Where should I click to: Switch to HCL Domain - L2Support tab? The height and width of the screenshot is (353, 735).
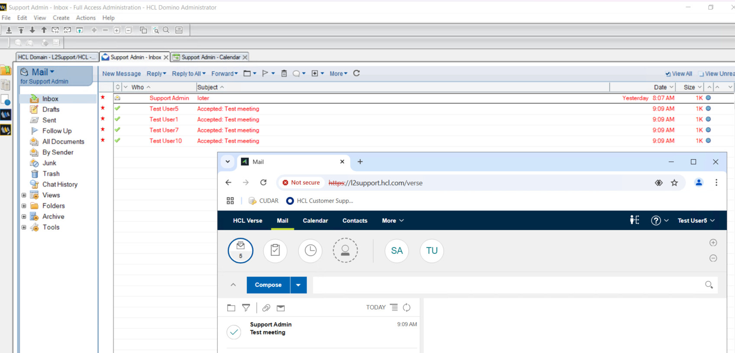(57, 57)
